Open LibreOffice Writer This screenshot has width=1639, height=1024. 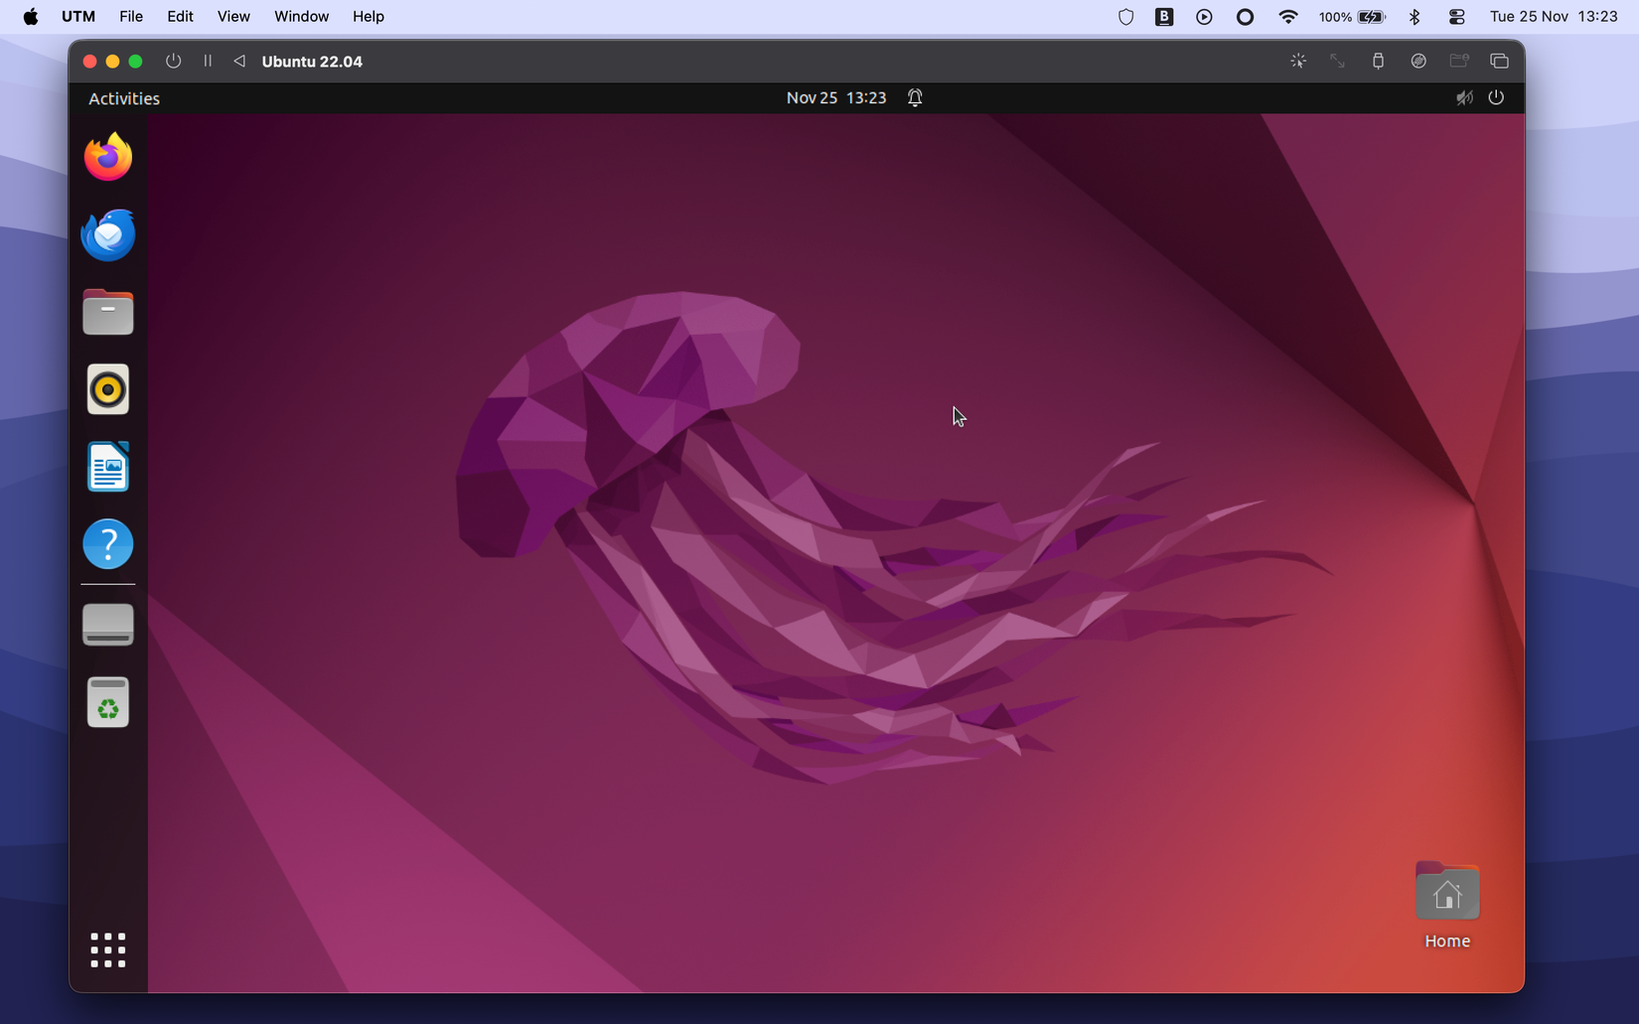point(107,466)
